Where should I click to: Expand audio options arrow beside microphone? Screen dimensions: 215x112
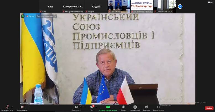click(x=12, y=107)
